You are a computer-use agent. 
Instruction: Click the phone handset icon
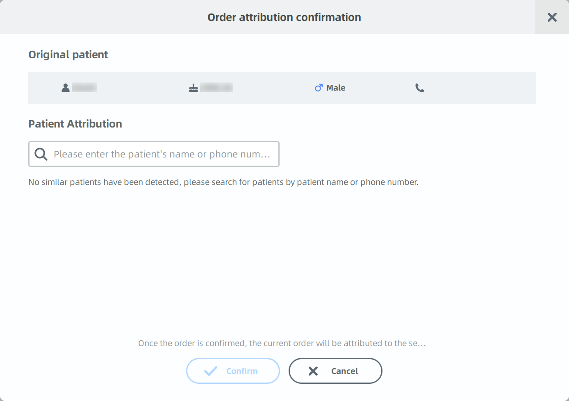[x=420, y=88]
